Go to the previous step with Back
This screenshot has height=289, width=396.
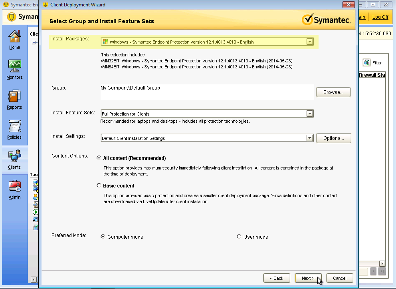pyautogui.click(x=277, y=278)
